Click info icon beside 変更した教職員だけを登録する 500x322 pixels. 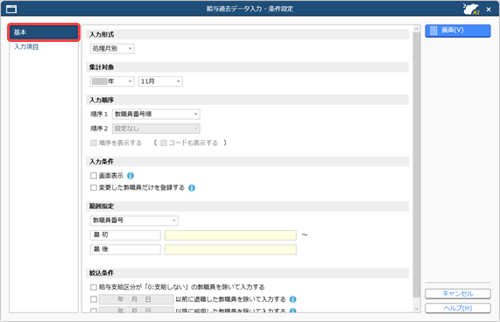point(192,188)
